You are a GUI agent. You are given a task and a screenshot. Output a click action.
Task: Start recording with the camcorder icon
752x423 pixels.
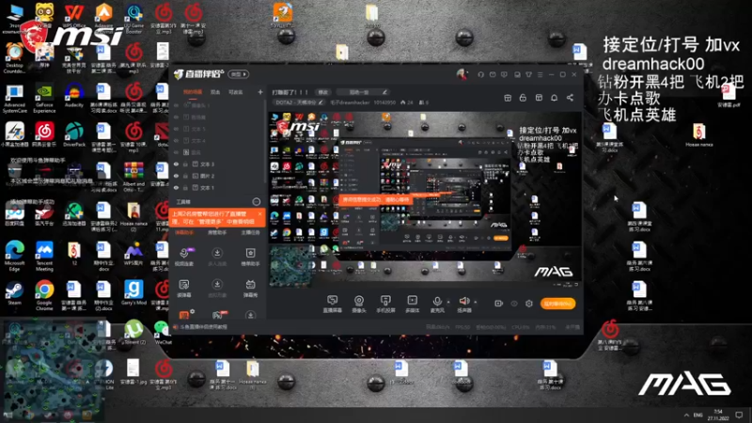[x=498, y=304]
